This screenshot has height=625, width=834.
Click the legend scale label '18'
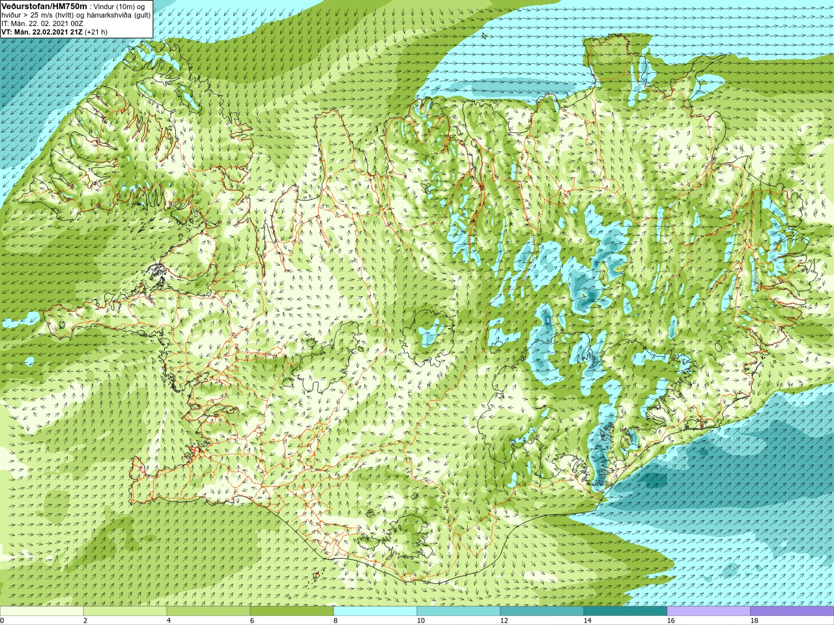tap(754, 620)
